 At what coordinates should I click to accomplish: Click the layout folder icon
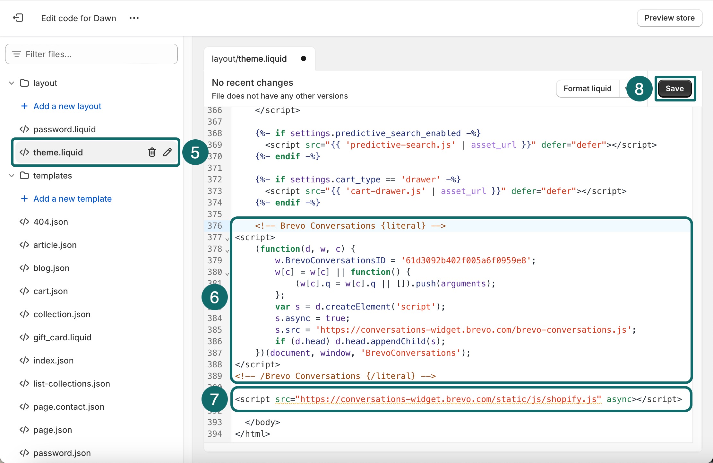click(24, 83)
